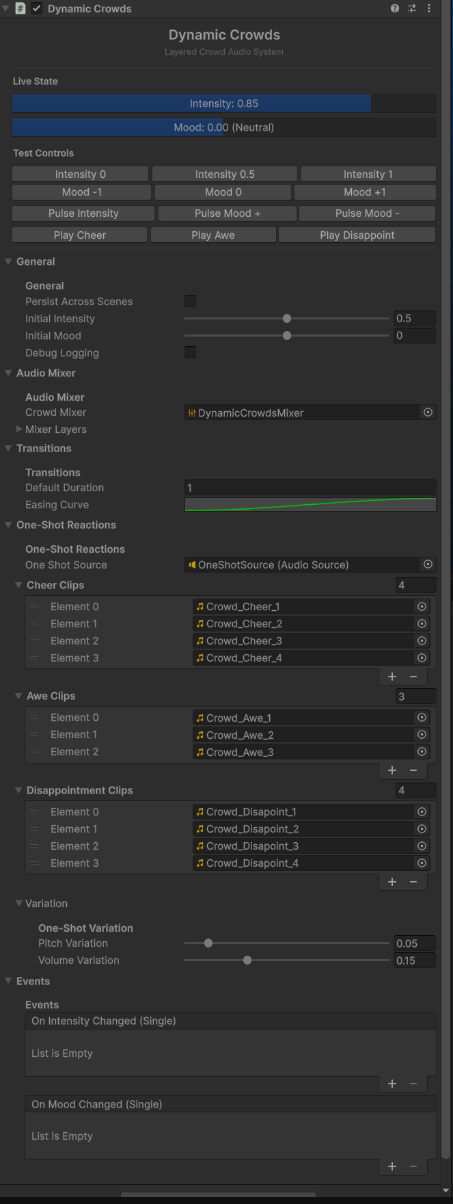Open object picker for Crowd_Disapoint_4 clip
Viewport: 453px width, 1204px height.
pyautogui.click(x=422, y=863)
